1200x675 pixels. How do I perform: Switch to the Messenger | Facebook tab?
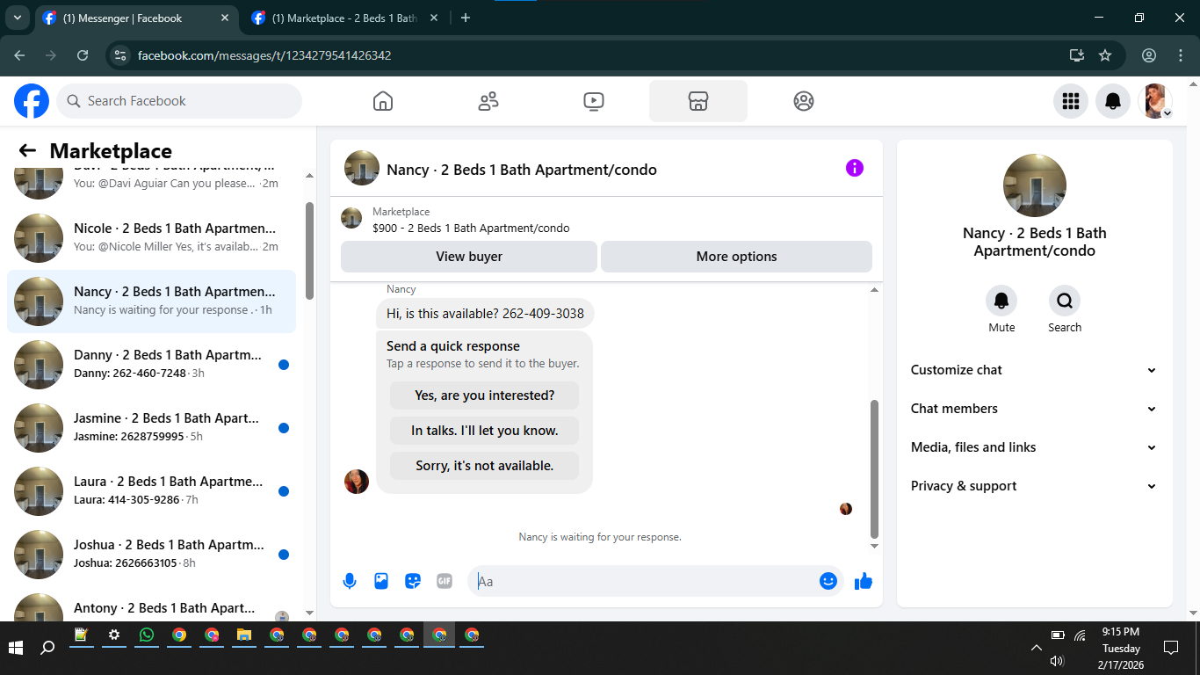tap(136, 18)
